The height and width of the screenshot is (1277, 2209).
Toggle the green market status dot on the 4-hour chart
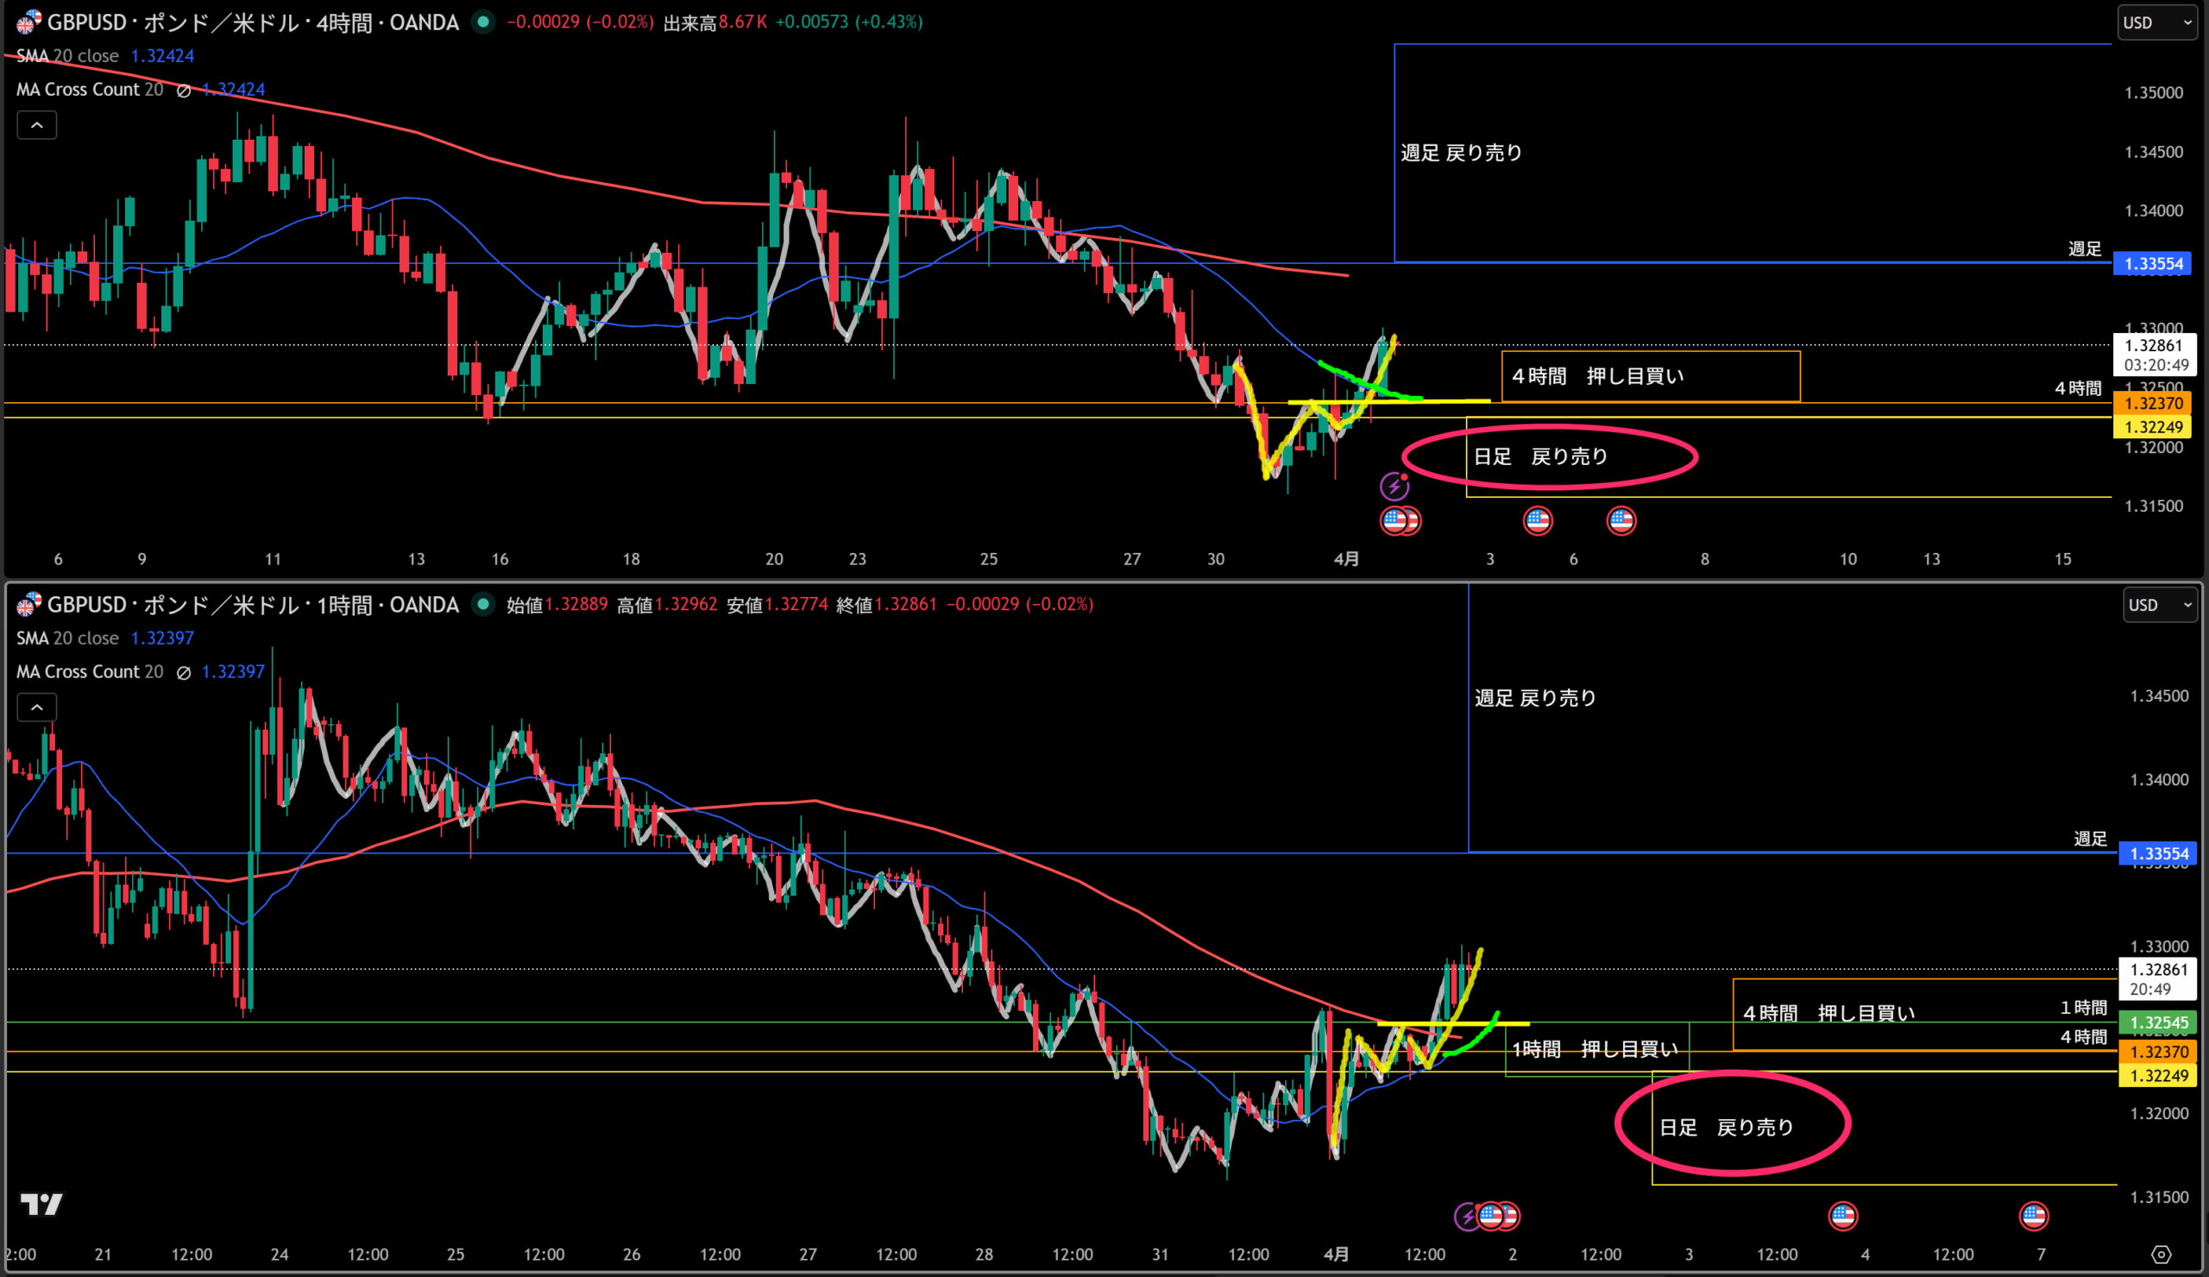pyautogui.click(x=482, y=22)
